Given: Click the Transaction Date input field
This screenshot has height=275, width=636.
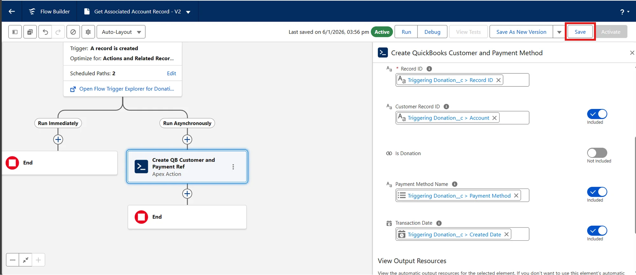Looking at the screenshot, I should 462,234.
